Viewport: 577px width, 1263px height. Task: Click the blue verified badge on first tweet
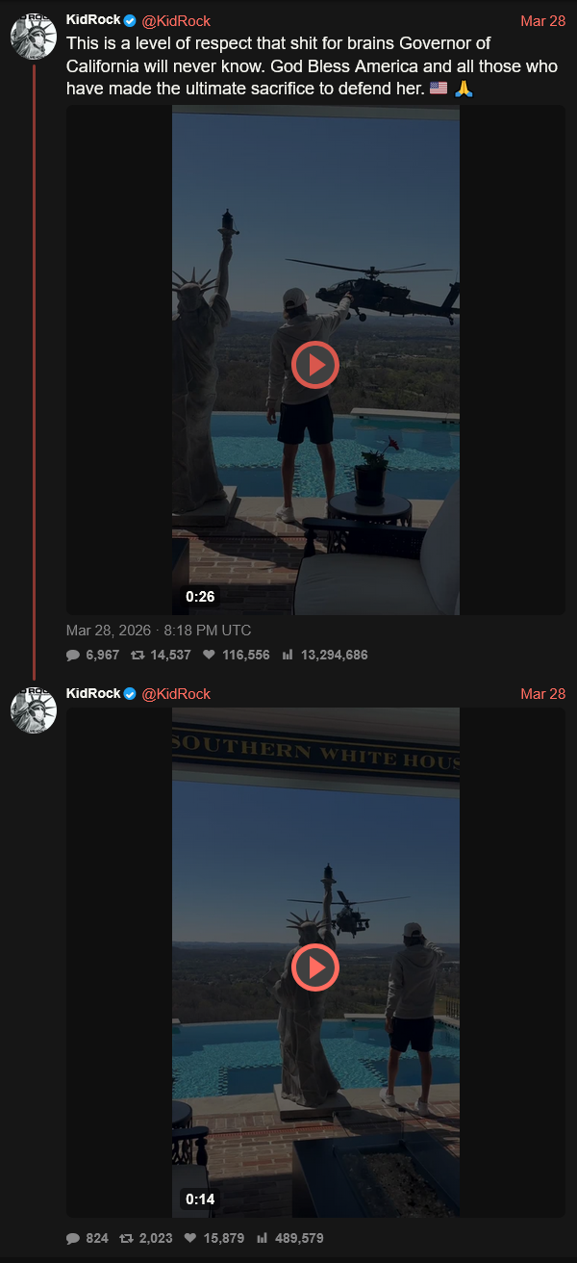coord(131,21)
